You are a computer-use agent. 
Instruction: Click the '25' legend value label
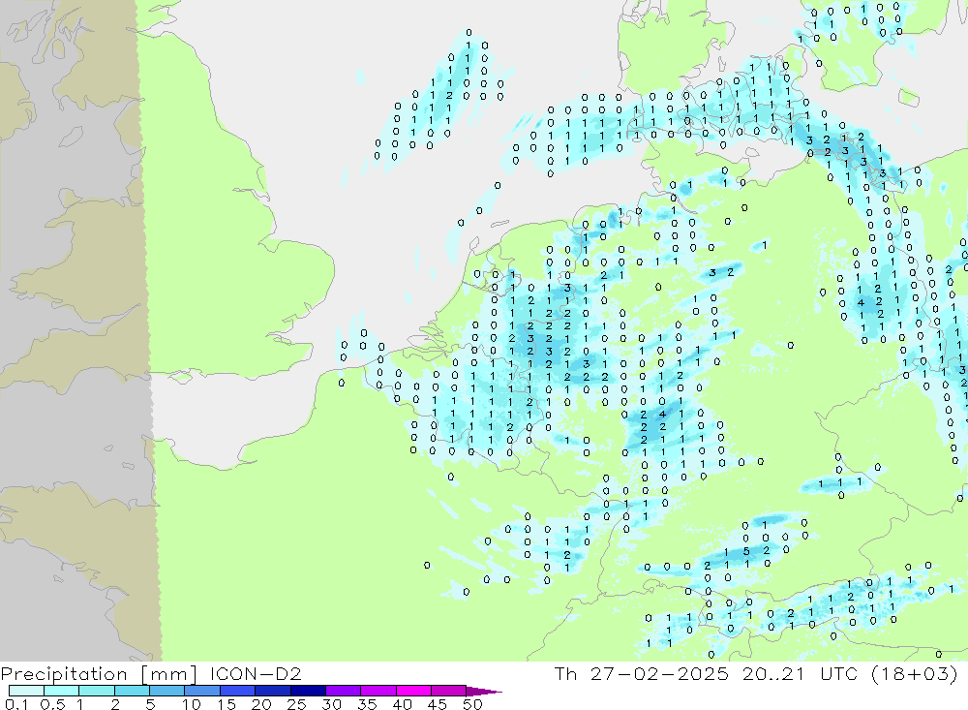(296, 704)
